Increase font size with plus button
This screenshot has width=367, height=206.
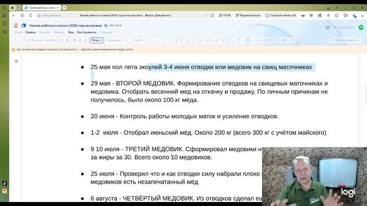[x=169, y=41]
